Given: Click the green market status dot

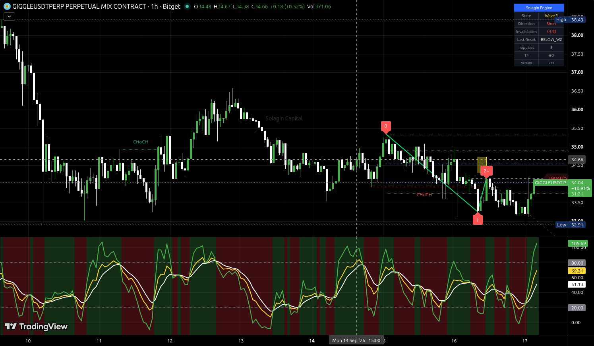Looking at the screenshot, I should [x=187, y=6].
